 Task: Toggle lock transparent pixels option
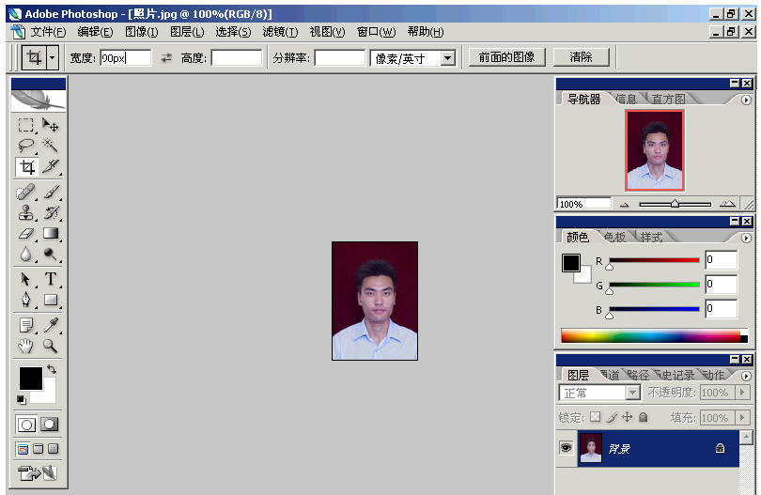[x=595, y=417]
